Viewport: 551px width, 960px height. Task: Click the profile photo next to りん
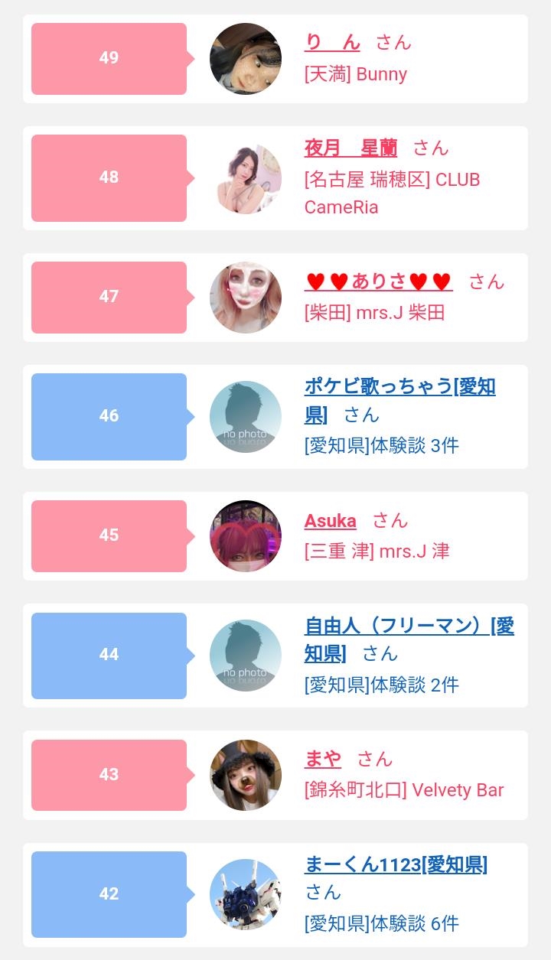(246, 59)
